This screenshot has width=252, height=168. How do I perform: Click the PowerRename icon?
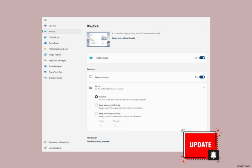click(45, 66)
